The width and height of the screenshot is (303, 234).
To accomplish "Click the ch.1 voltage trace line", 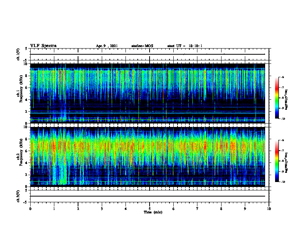I will [x=148, y=54].
